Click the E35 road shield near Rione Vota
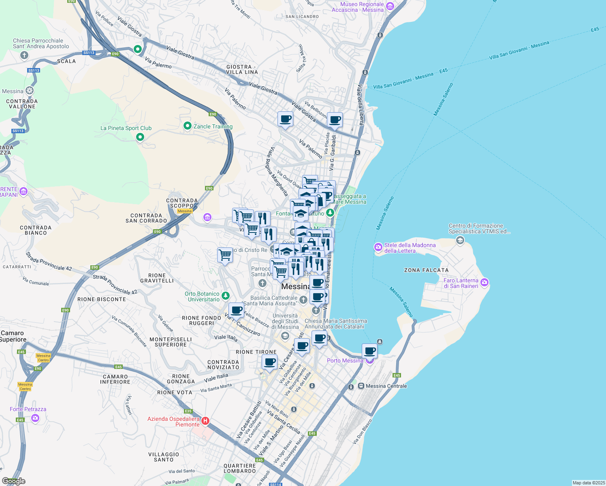 [x=188, y=411]
